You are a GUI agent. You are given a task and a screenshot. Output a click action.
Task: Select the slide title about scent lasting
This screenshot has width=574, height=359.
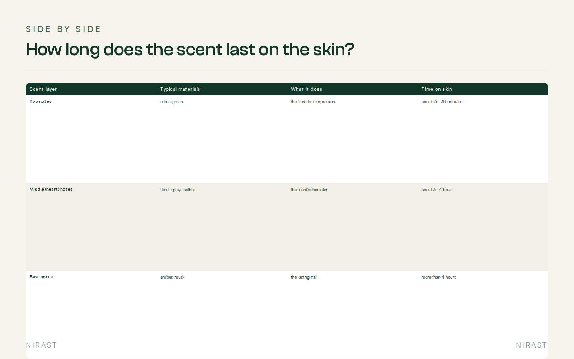coord(190,50)
